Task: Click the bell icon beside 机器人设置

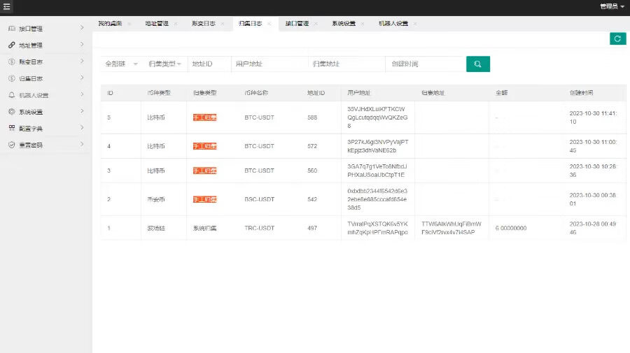Action: point(11,95)
